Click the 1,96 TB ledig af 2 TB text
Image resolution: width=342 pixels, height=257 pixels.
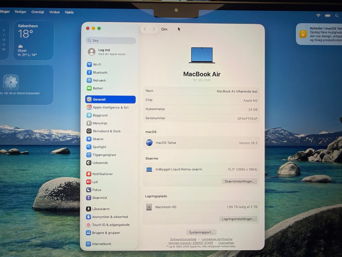(x=242, y=207)
